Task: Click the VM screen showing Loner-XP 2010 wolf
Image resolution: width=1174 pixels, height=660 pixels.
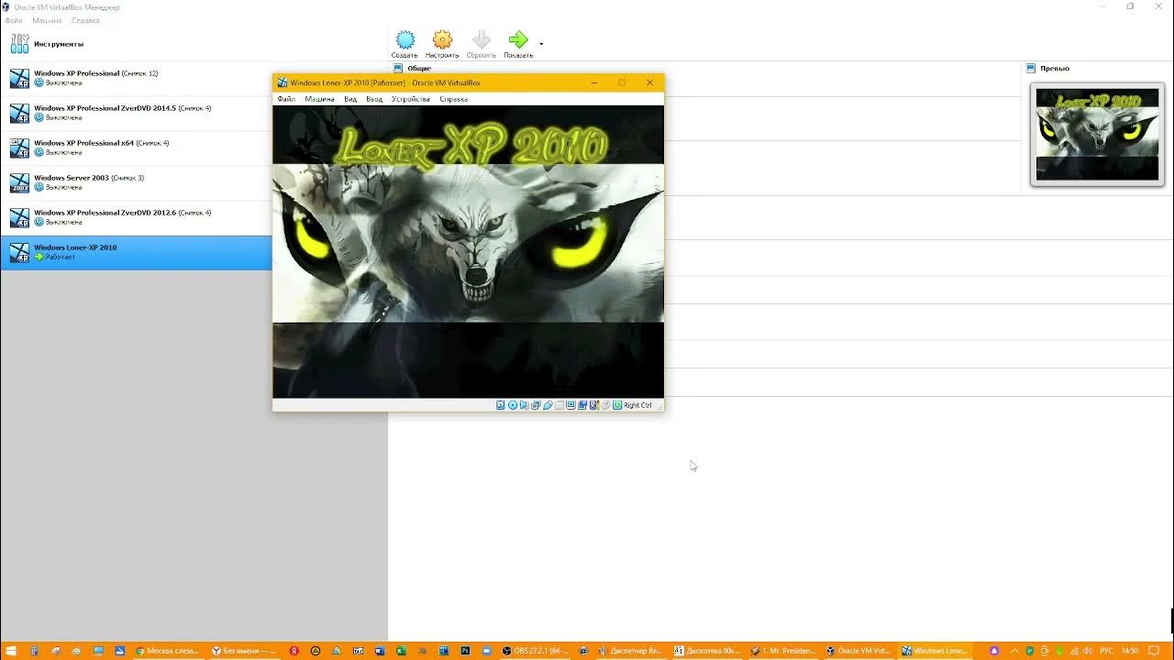Action: pos(468,251)
